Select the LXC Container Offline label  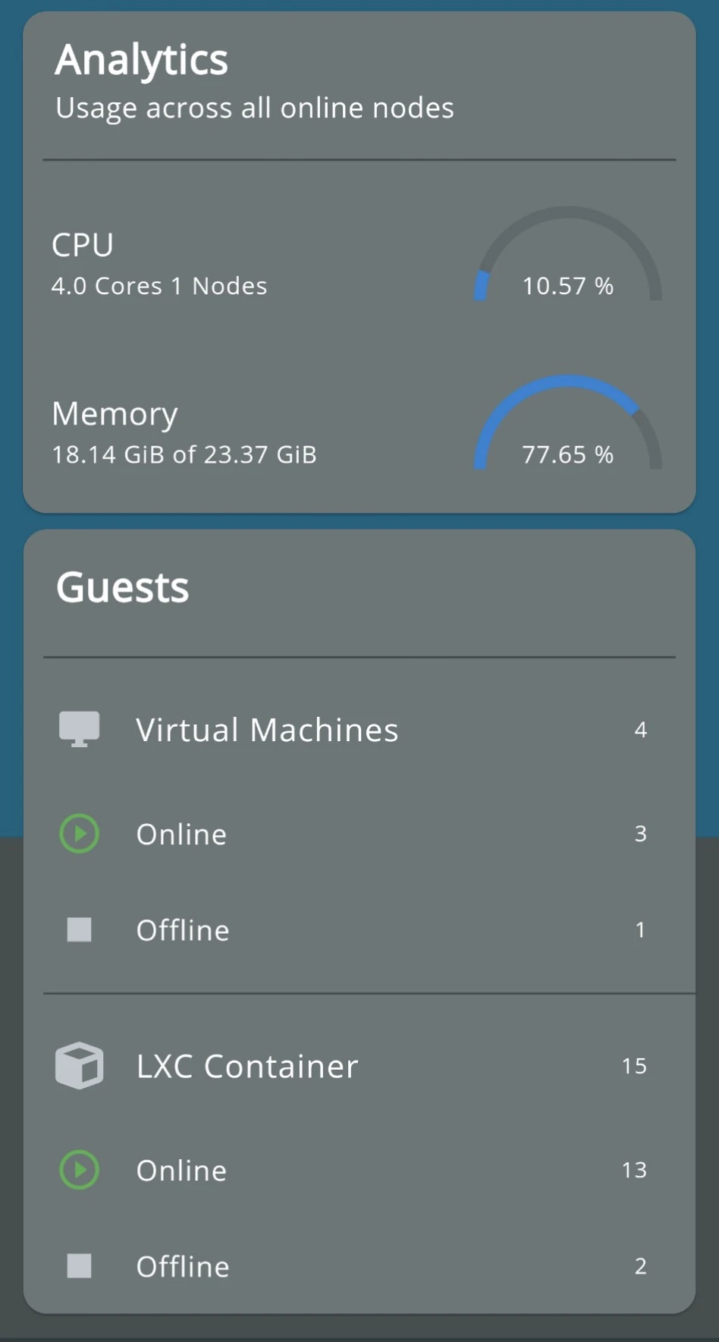(x=183, y=1266)
